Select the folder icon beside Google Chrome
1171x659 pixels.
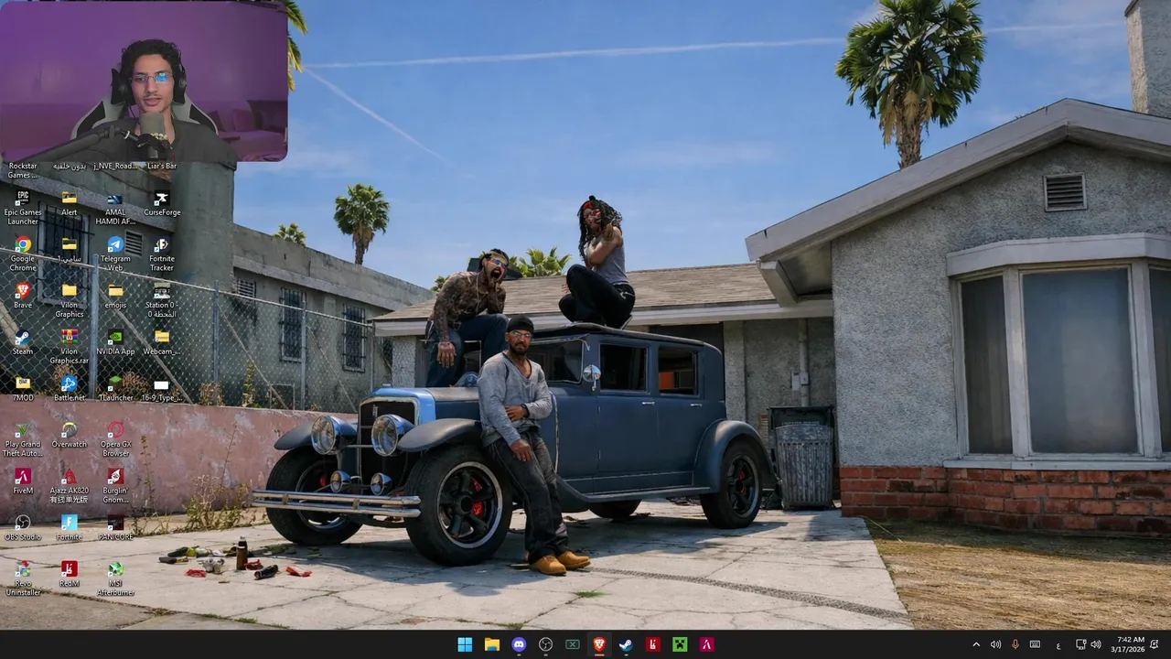pos(70,249)
